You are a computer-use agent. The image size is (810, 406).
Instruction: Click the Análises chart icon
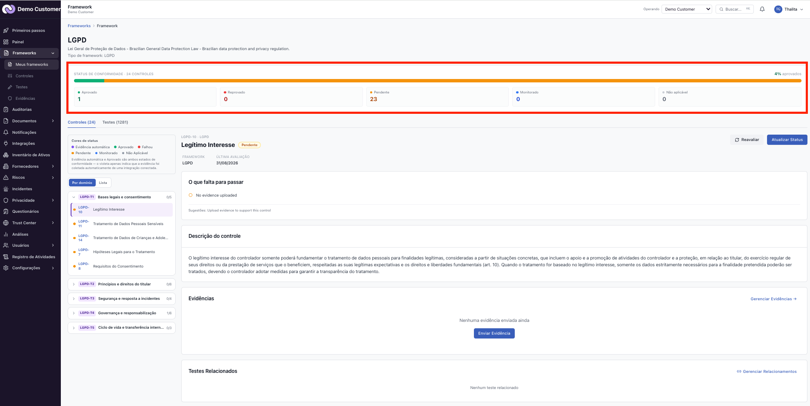[6, 234]
